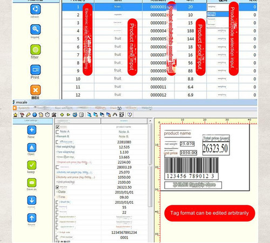Click the question mark help toolbar icon

(130, 114)
